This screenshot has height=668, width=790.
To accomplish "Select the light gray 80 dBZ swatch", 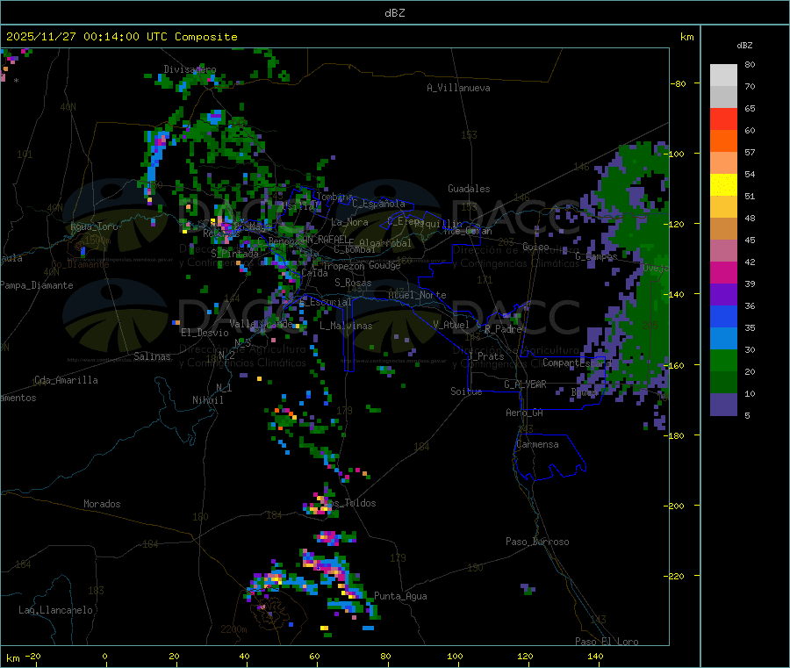I will tap(723, 75).
